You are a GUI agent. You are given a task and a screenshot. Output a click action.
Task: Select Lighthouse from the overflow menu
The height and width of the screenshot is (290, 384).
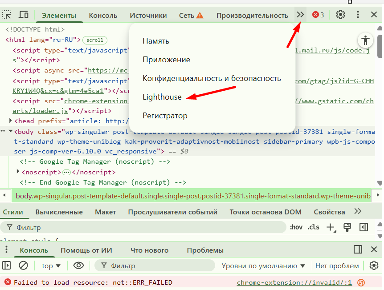162,97
